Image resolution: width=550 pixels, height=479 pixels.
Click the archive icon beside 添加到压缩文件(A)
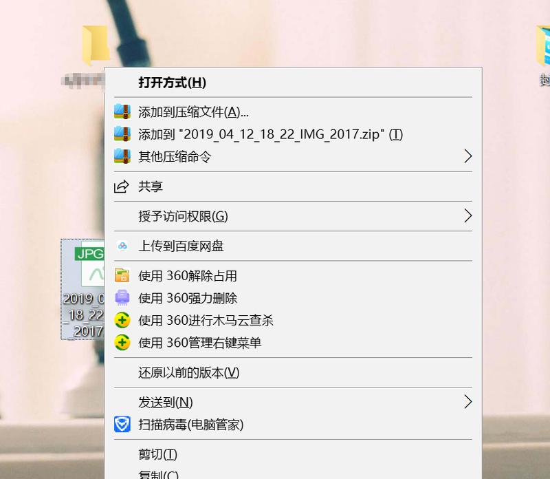(122, 111)
